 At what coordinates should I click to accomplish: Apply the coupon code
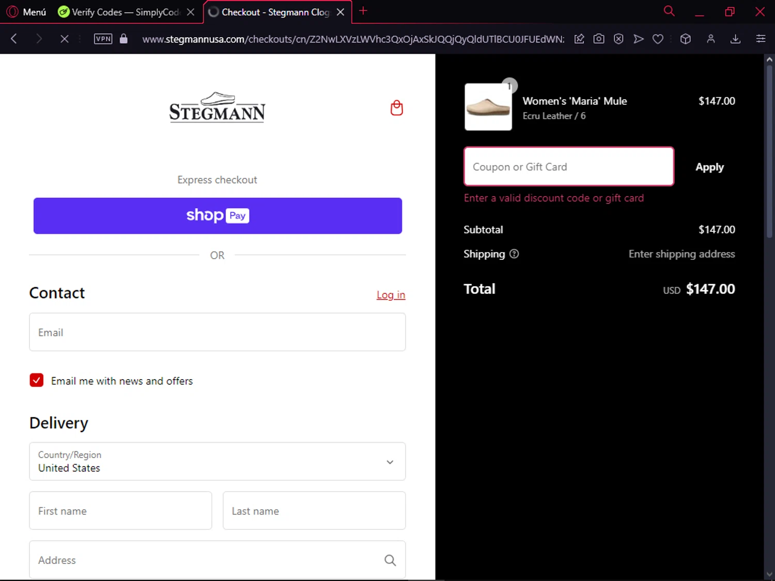click(x=709, y=167)
